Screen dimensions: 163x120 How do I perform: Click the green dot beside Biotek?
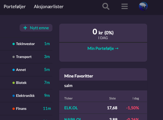(x=14, y=83)
